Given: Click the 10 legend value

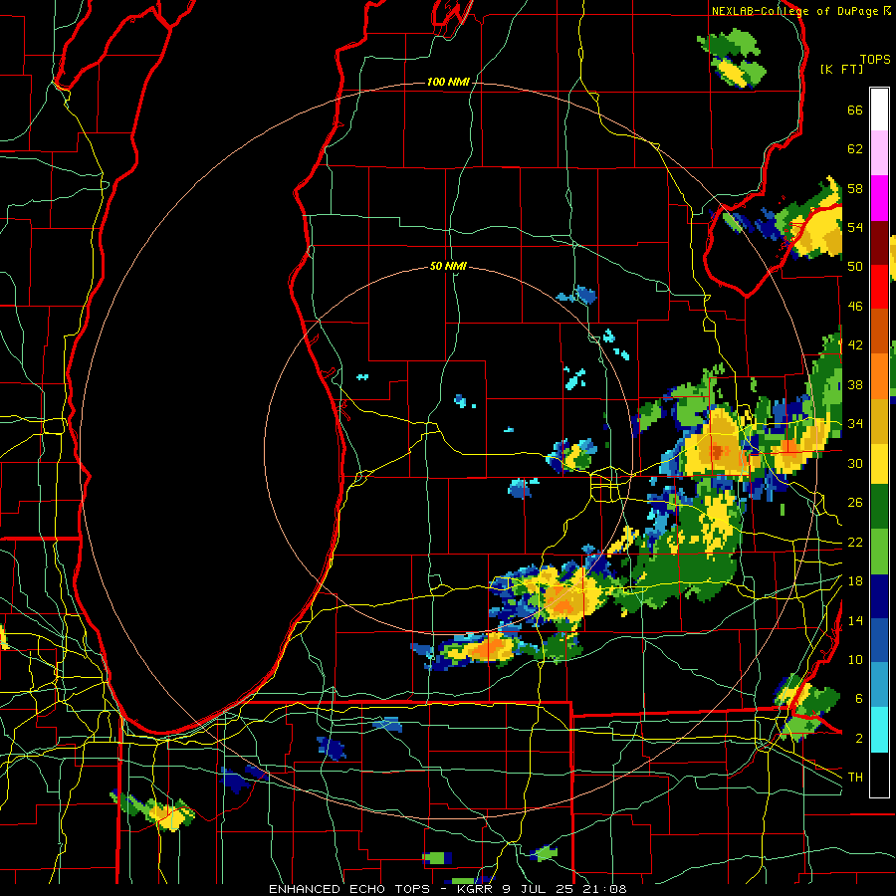Looking at the screenshot, I should pyautogui.click(x=855, y=659).
